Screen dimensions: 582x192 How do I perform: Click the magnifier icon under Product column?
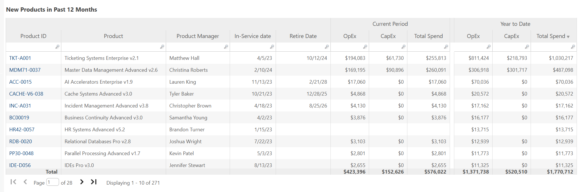point(162,47)
